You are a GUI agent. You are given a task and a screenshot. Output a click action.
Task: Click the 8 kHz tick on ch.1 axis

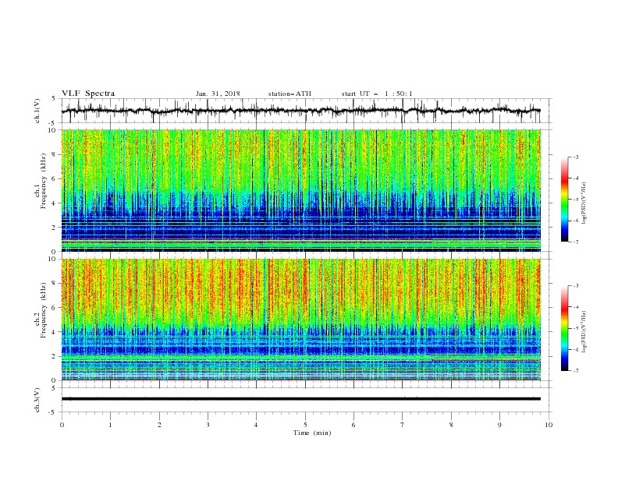pos(55,154)
